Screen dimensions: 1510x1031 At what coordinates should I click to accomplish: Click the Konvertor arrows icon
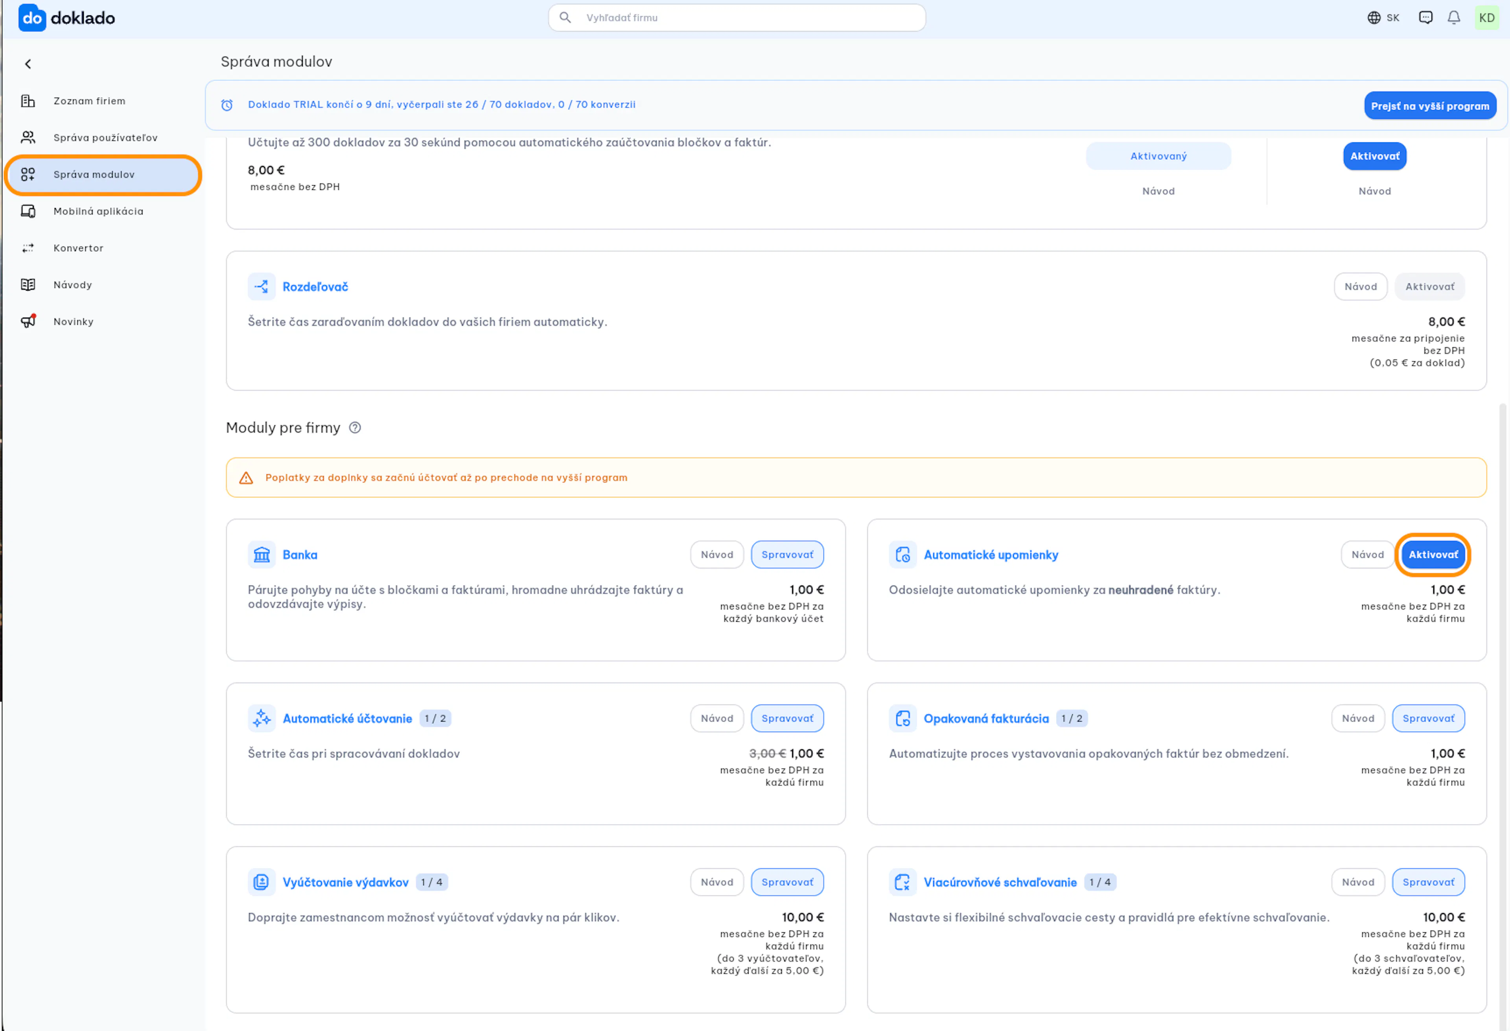28,248
